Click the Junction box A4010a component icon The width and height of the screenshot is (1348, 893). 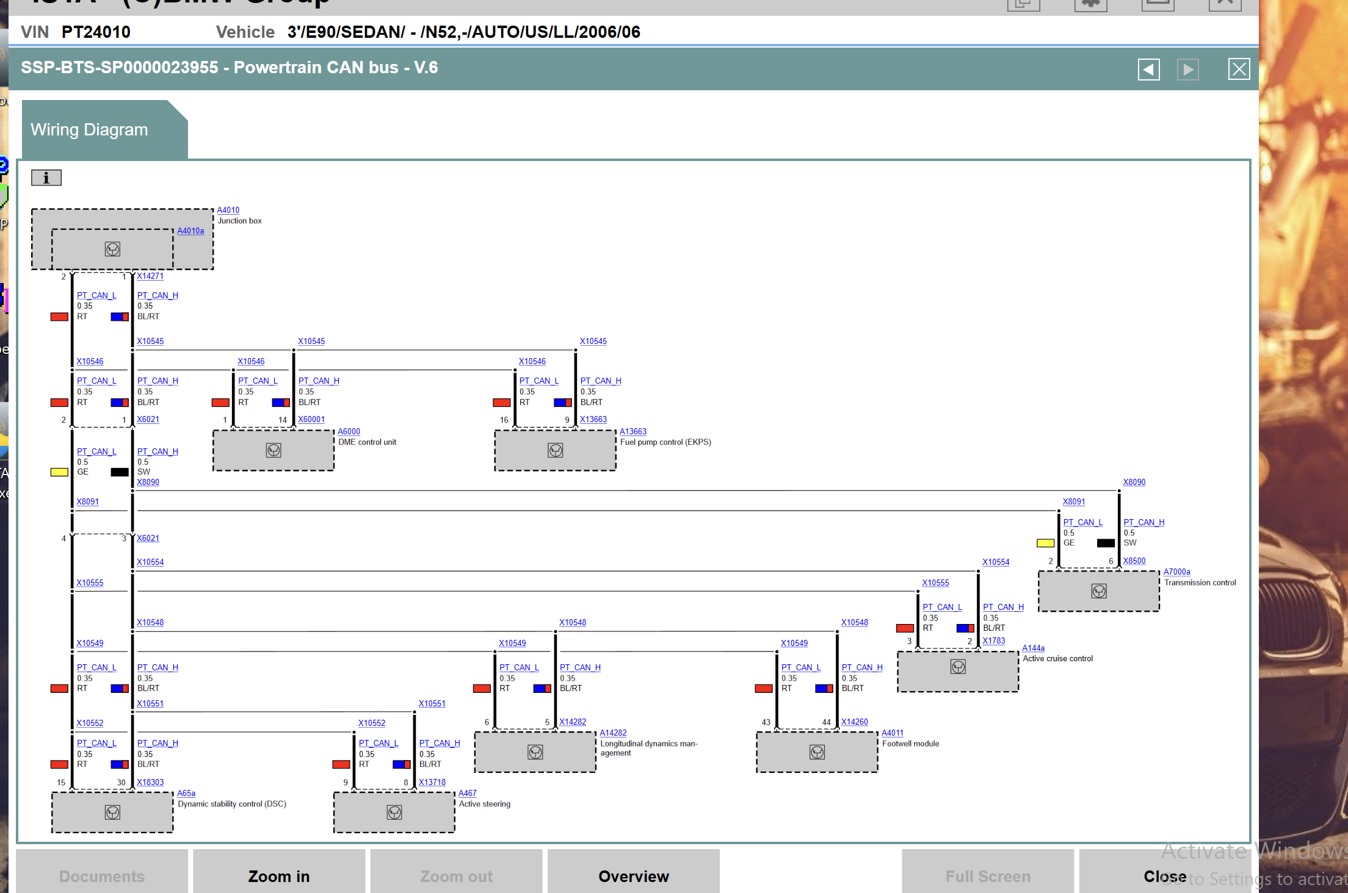[112, 249]
